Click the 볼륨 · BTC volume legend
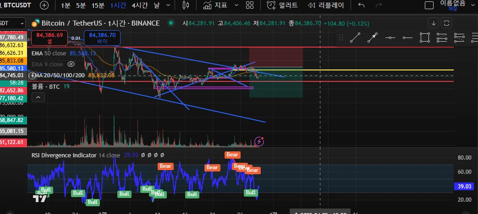This screenshot has width=478, height=214. click(46, 86)
